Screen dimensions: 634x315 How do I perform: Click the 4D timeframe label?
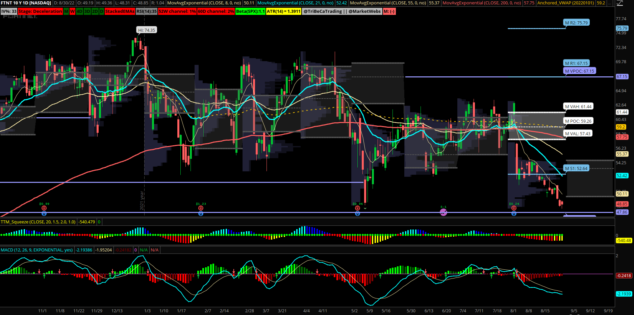click(x=79, y=11)
